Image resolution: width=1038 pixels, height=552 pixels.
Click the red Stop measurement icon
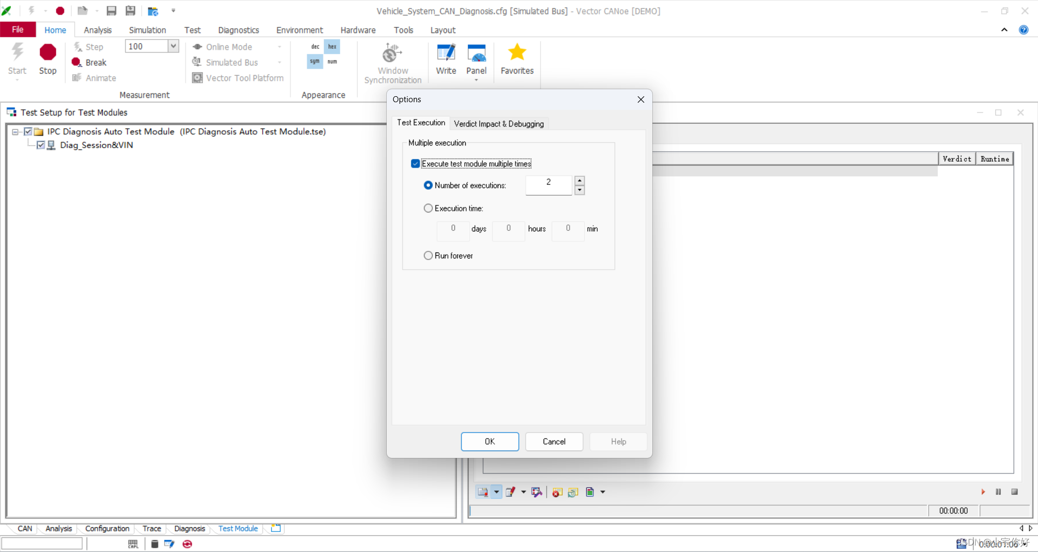(x=48, y=53)
